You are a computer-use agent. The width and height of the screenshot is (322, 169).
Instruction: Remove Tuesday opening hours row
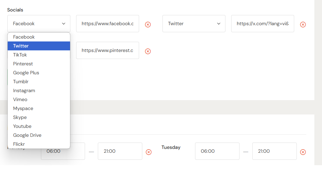point(303,152)
